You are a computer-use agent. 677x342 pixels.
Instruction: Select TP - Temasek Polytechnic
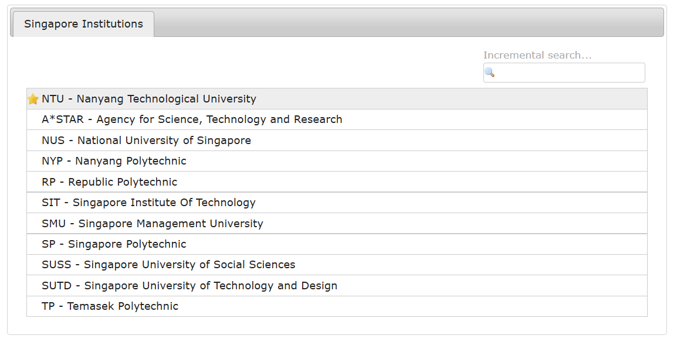(x=110, y=306)
